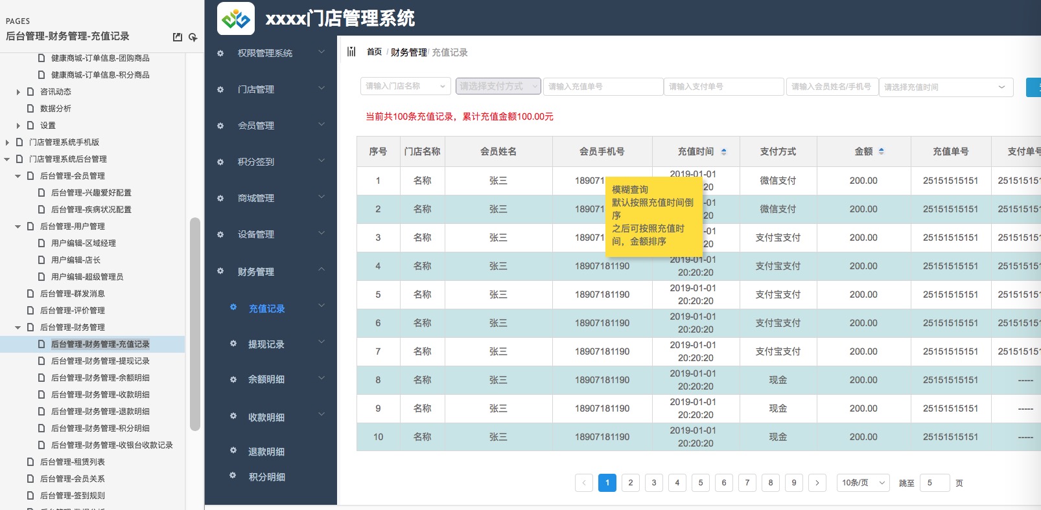
Task: Go to next page arrow
Action: tap(817, 483)
